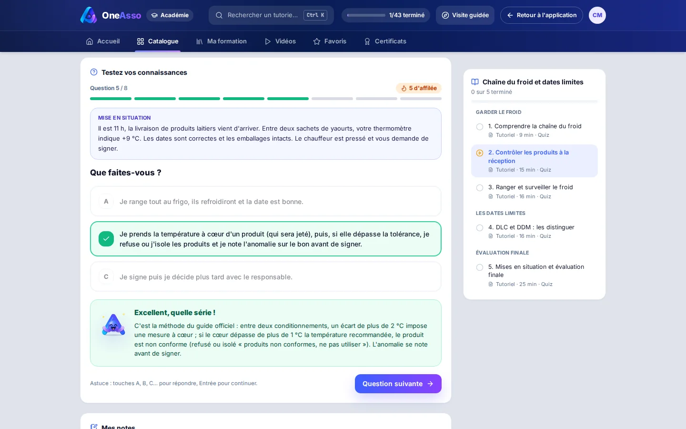
Task: Click the document icon under Mises en situation
Action: pyautogui.click(x=491, y=285)
